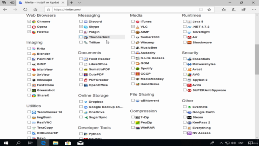
Task: Click the Inkscape icon
Action: point(34,80)
